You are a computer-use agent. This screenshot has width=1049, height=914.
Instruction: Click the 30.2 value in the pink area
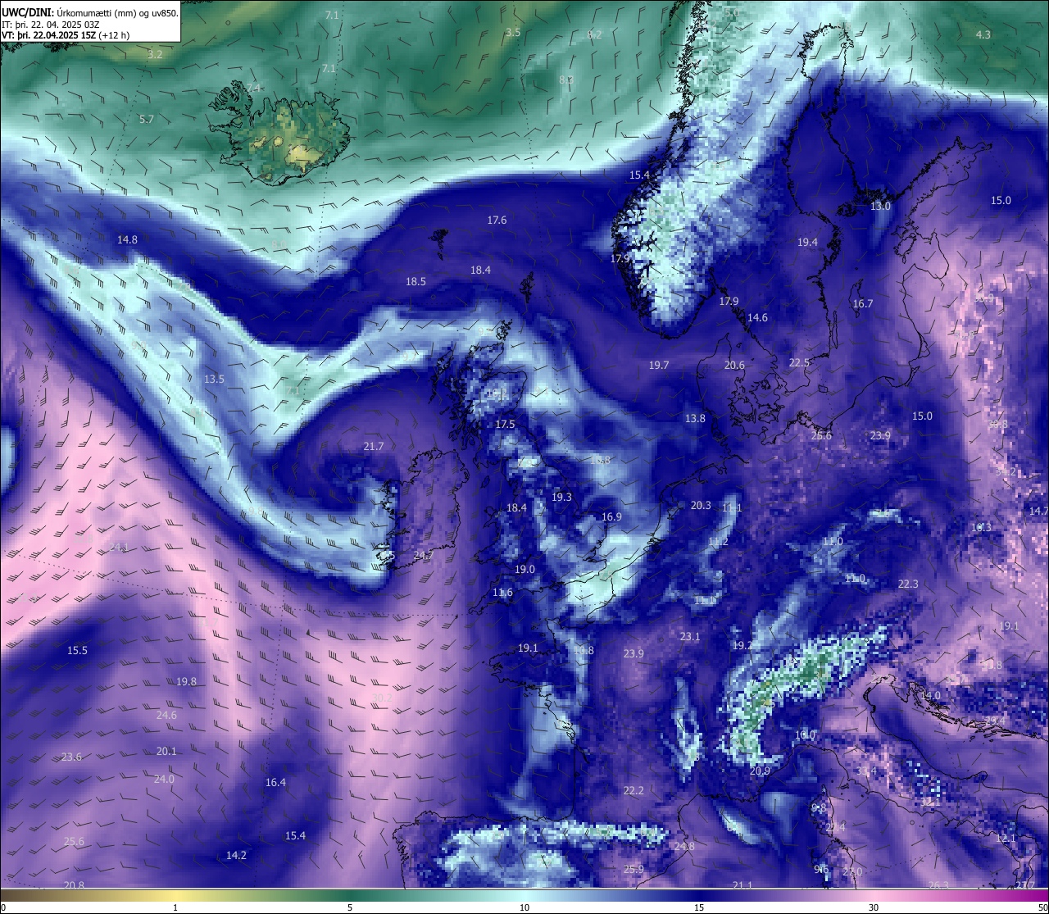[x=381, y=698]
